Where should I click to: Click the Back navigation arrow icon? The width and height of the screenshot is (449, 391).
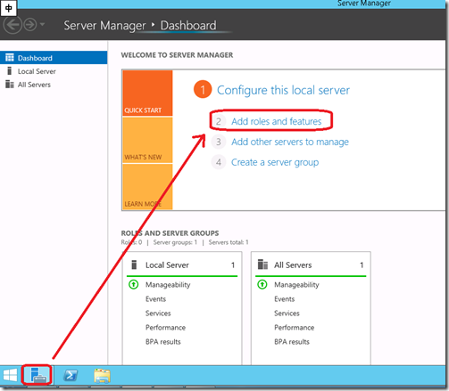coord(12,25)
